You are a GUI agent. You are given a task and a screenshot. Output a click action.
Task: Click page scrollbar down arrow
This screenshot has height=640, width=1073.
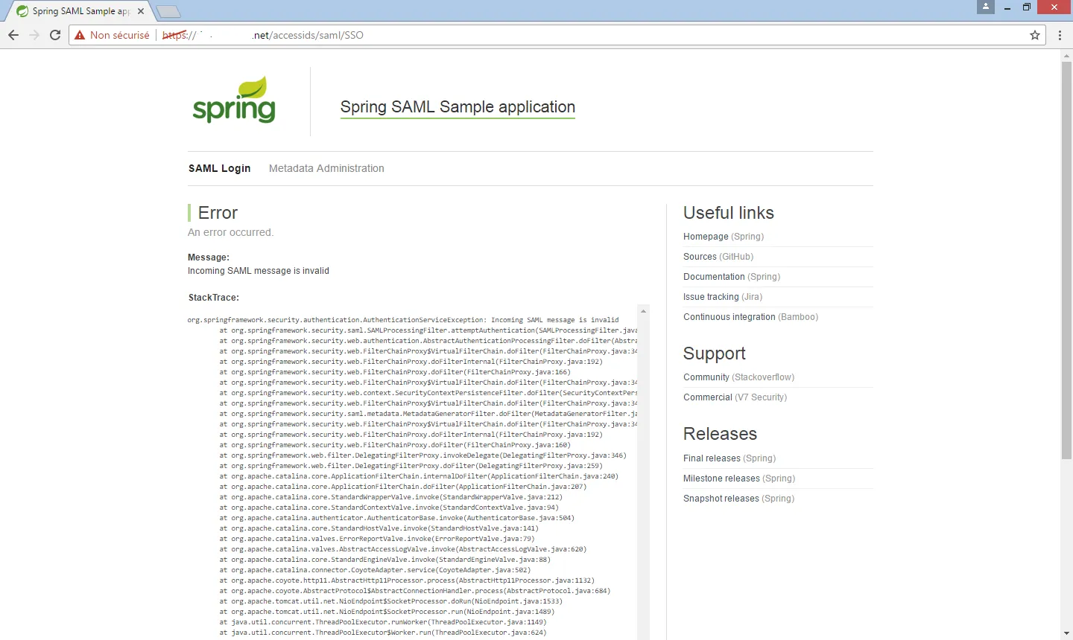[x=1066, y=634]
